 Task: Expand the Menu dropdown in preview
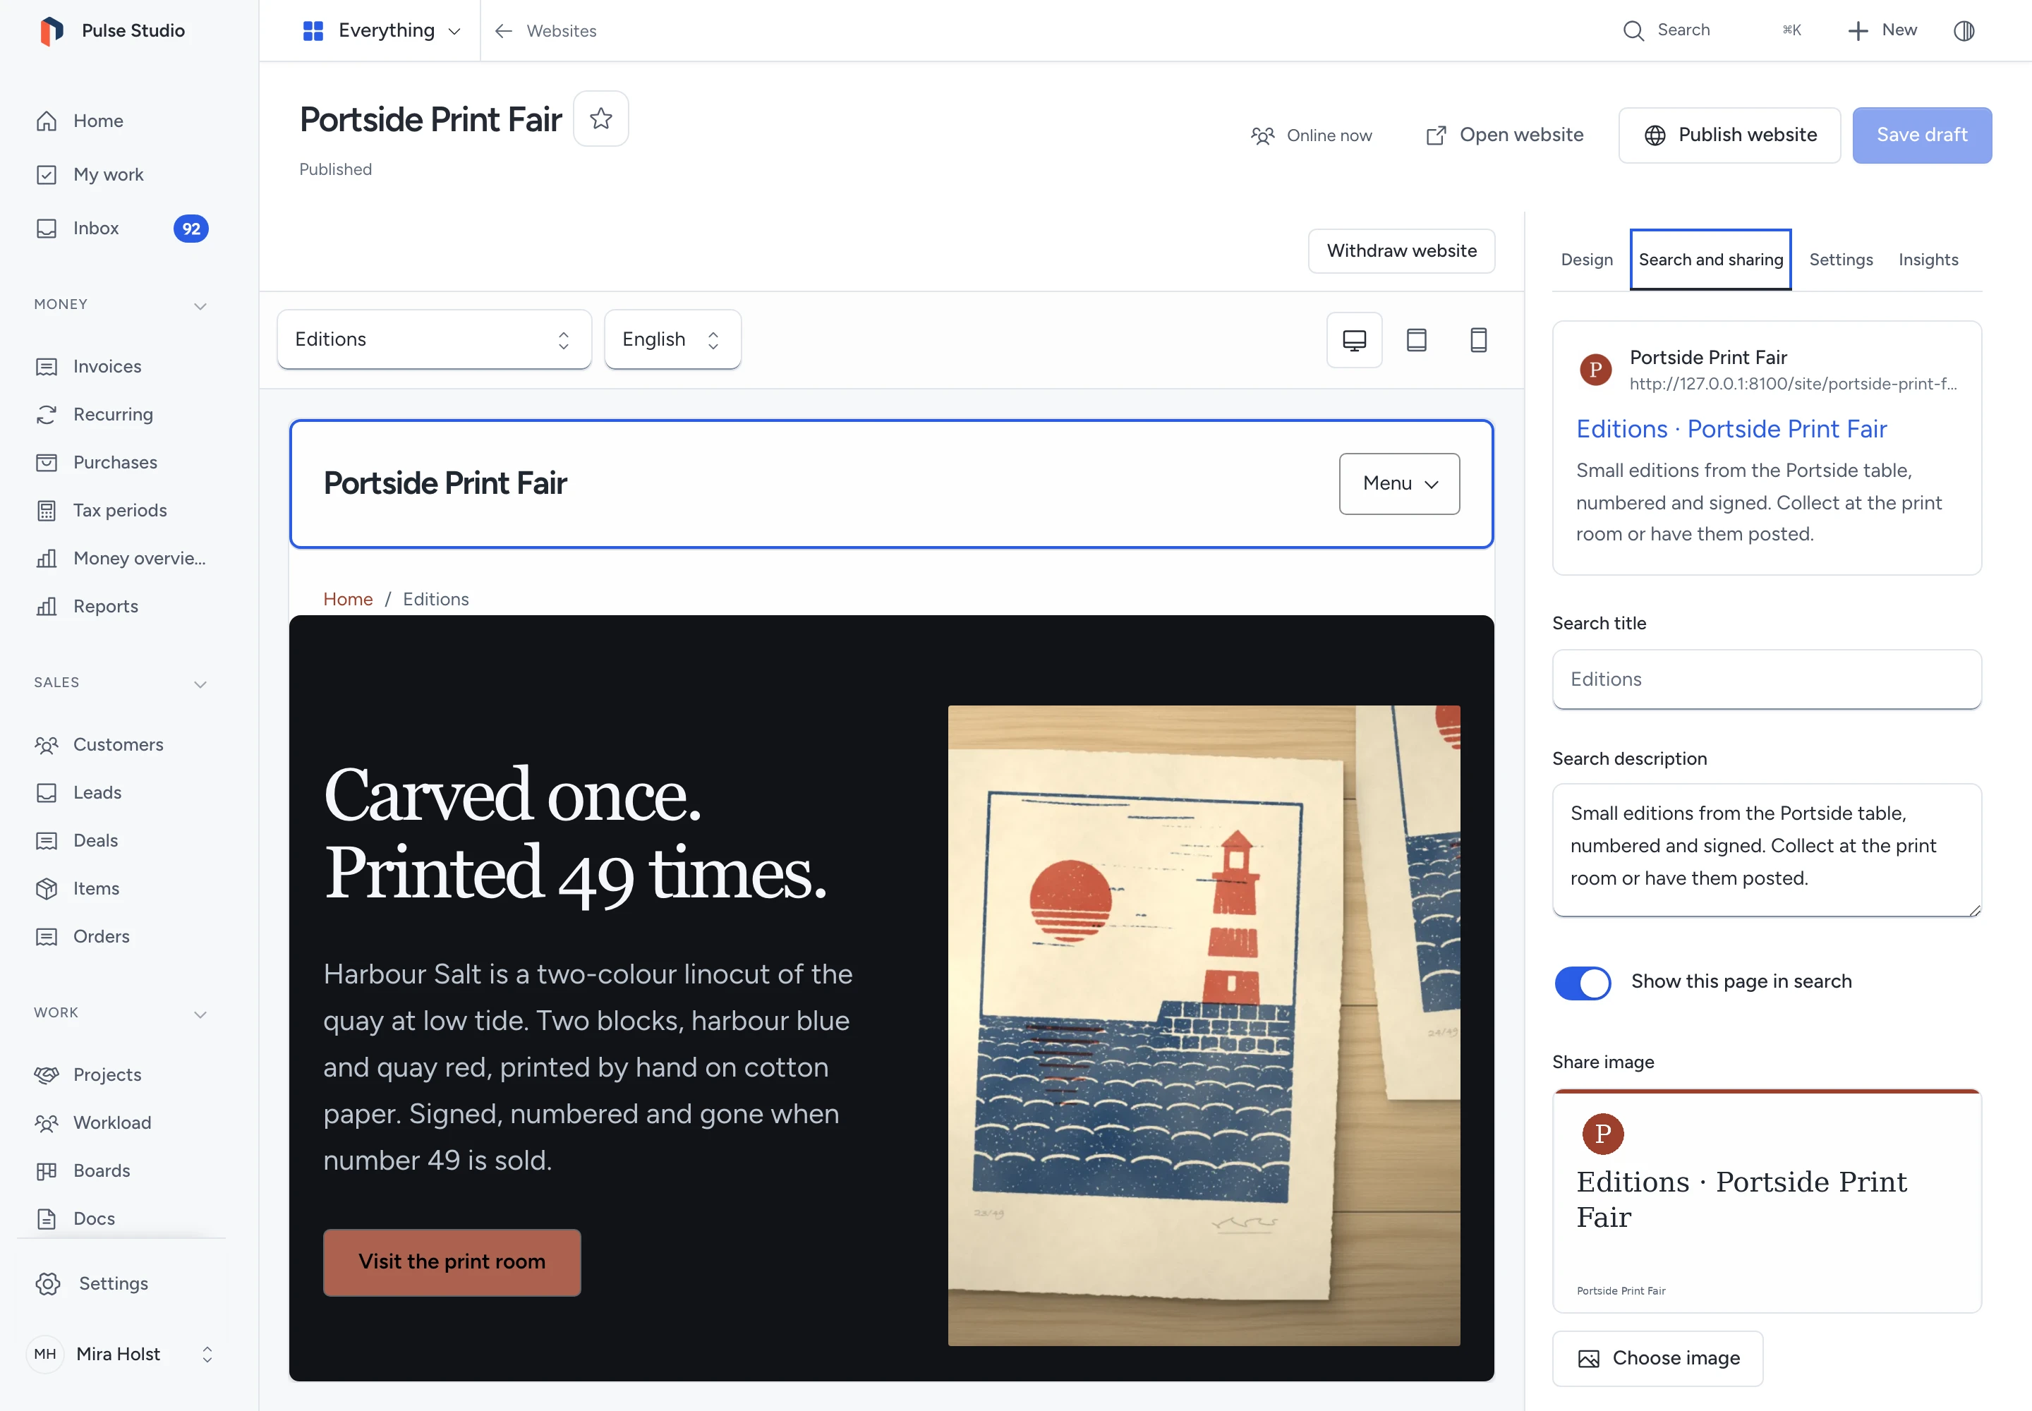click(1399, 483)
